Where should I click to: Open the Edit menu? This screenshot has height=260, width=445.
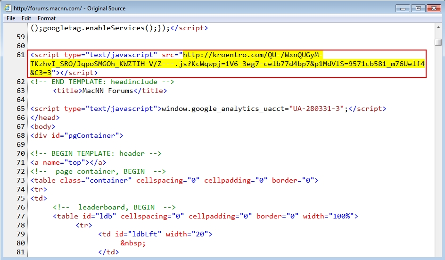26,18
